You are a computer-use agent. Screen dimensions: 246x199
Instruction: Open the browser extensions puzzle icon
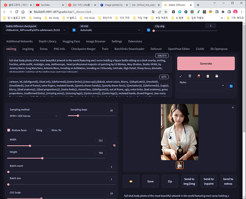223,12
